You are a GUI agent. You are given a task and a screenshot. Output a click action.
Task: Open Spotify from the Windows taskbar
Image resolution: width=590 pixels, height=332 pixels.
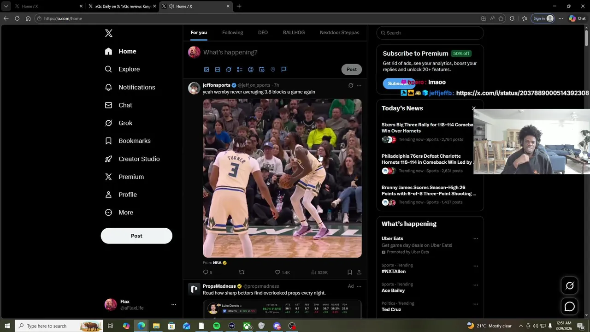[x=217, y=326]
